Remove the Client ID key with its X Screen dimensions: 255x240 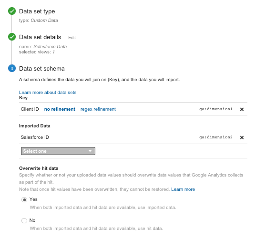tap(242, 109)
